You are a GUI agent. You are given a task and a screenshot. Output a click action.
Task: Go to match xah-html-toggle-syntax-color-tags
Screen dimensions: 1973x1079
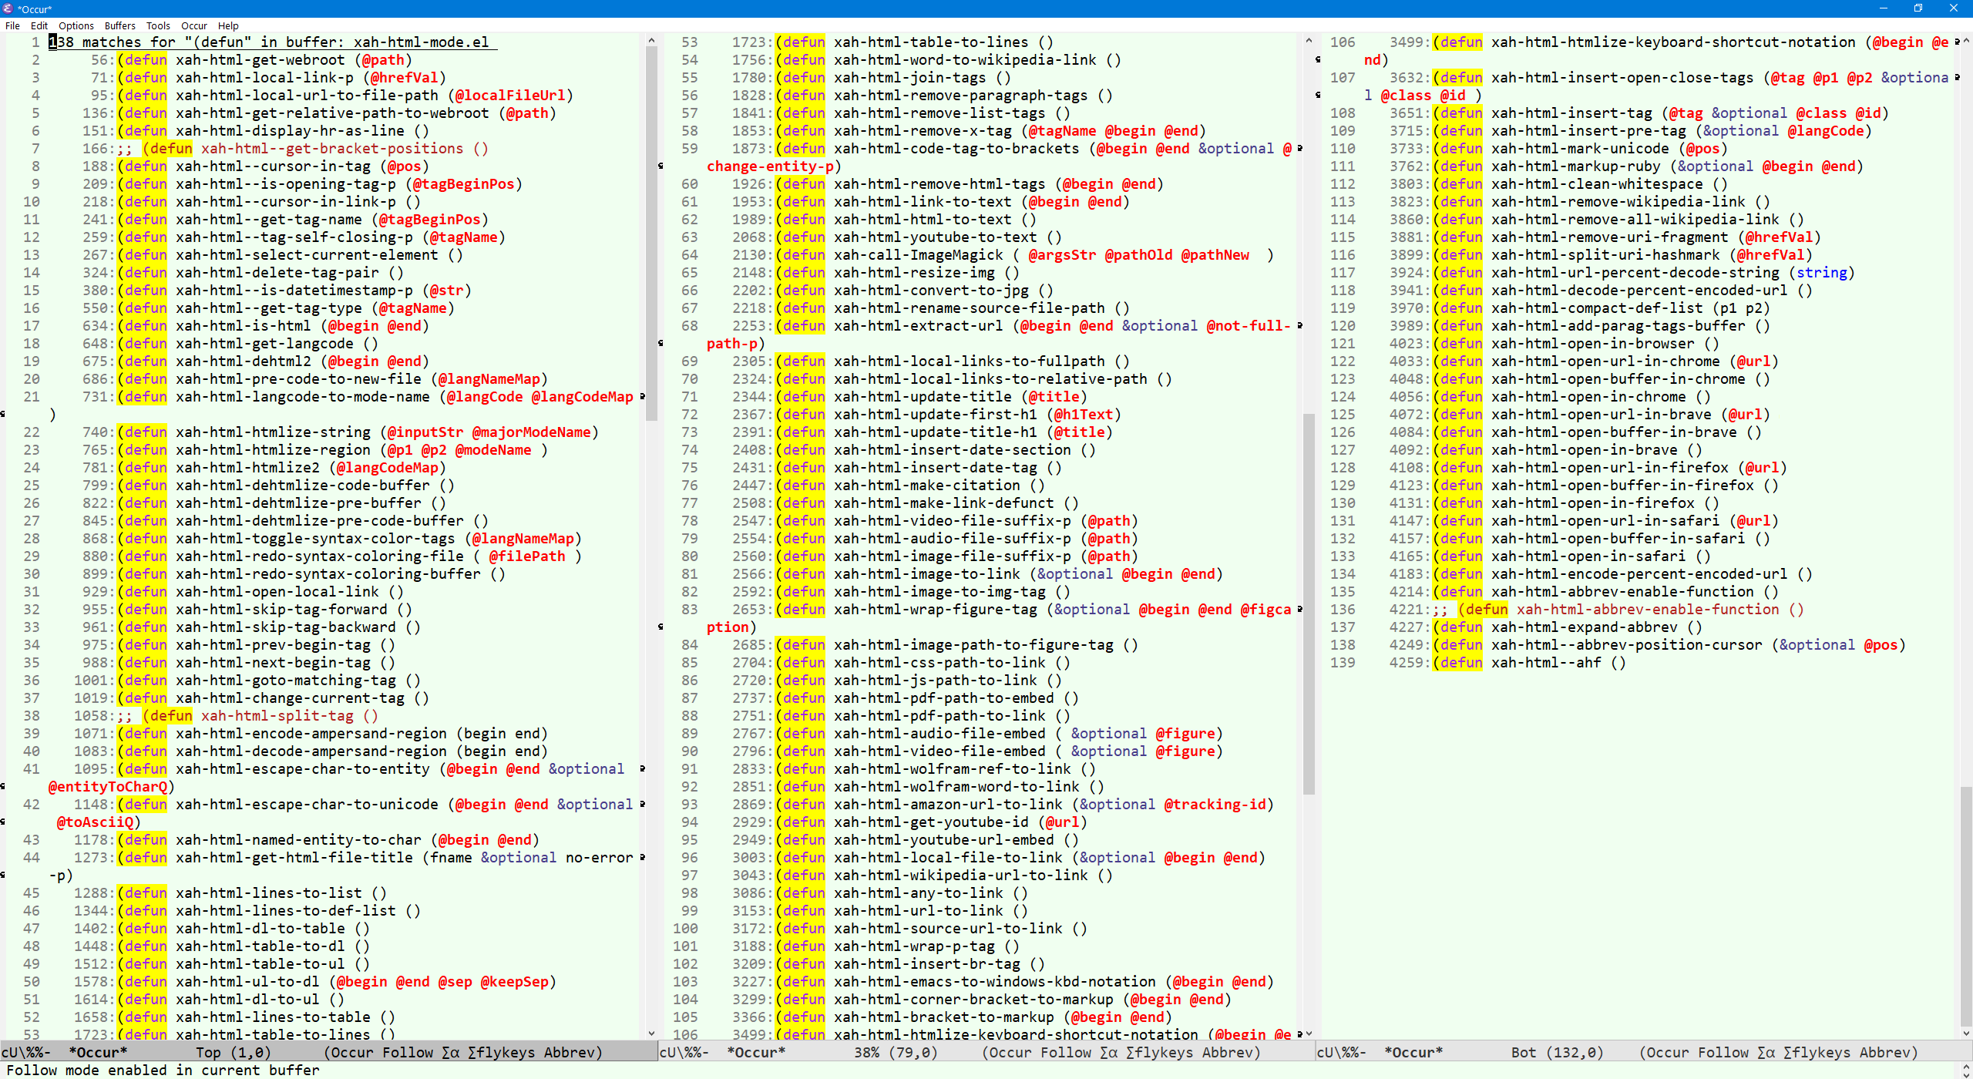pyautogui.click(x=315, y=539)
